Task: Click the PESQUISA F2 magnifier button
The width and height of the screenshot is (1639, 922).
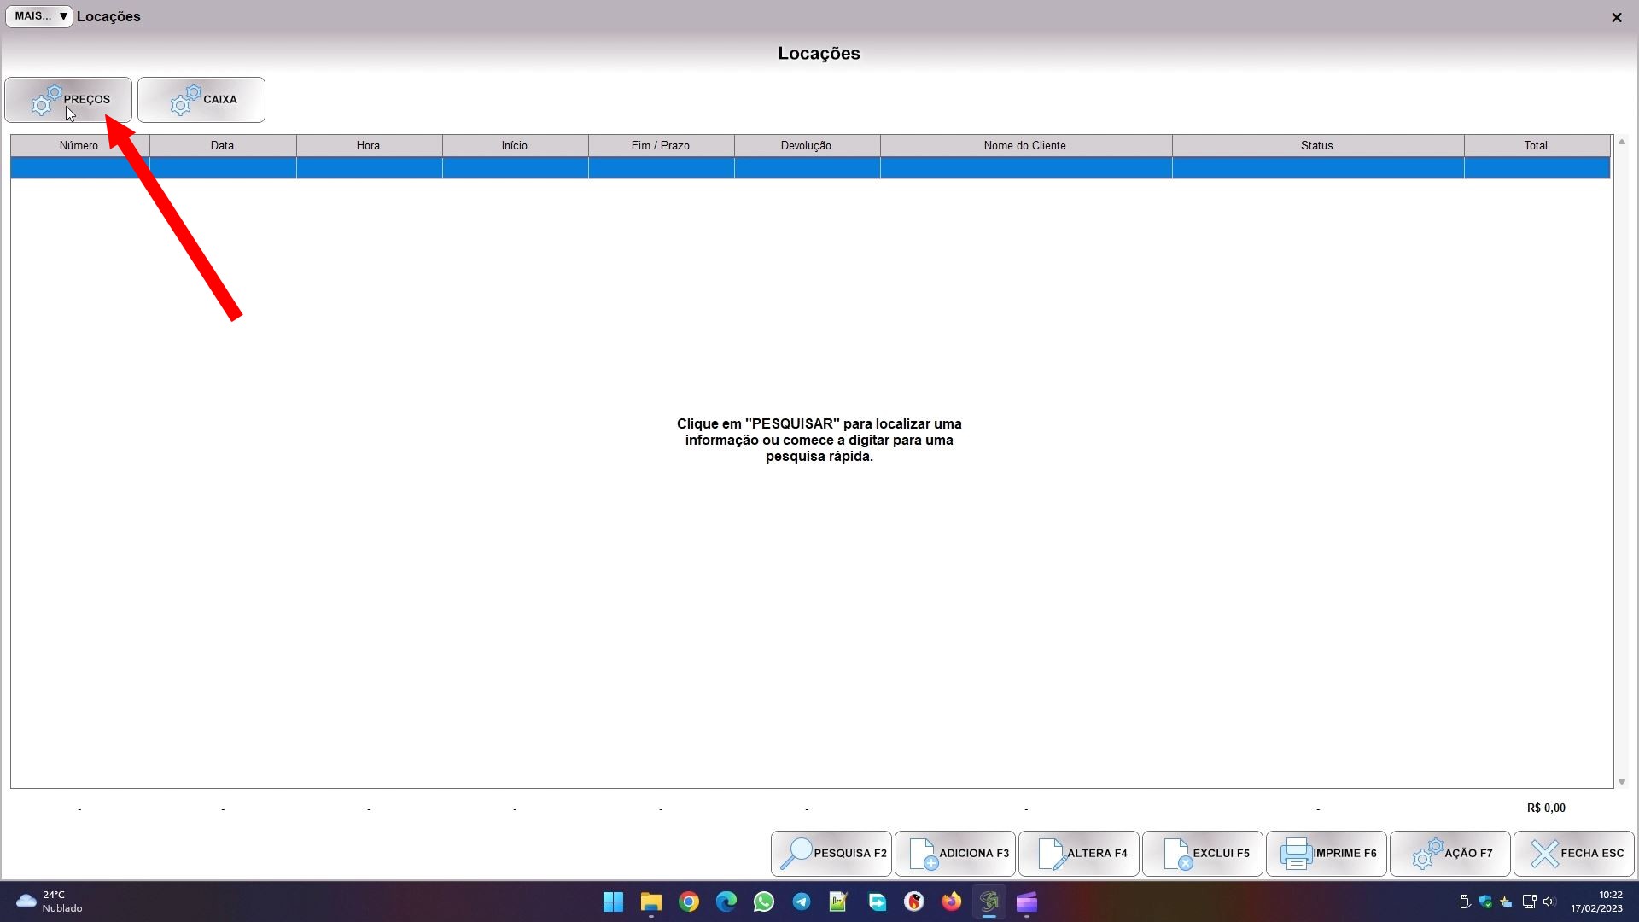Action: point(831,853)
